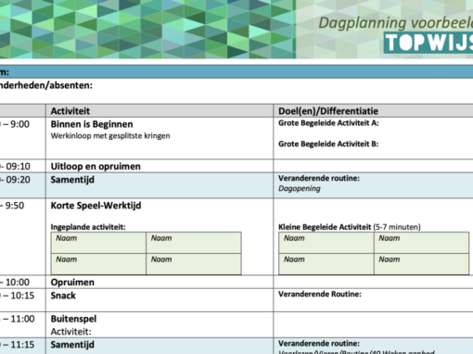
Task: Click 'Grote Begeleide Activiteit A:' label
Action: click(328, 123)
